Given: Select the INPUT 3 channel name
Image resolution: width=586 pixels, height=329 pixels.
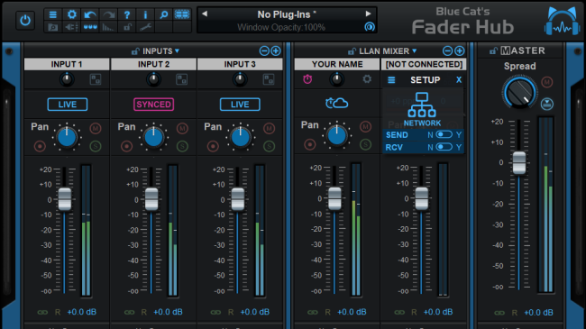Looking at the screenshot, I should (240, 64).
